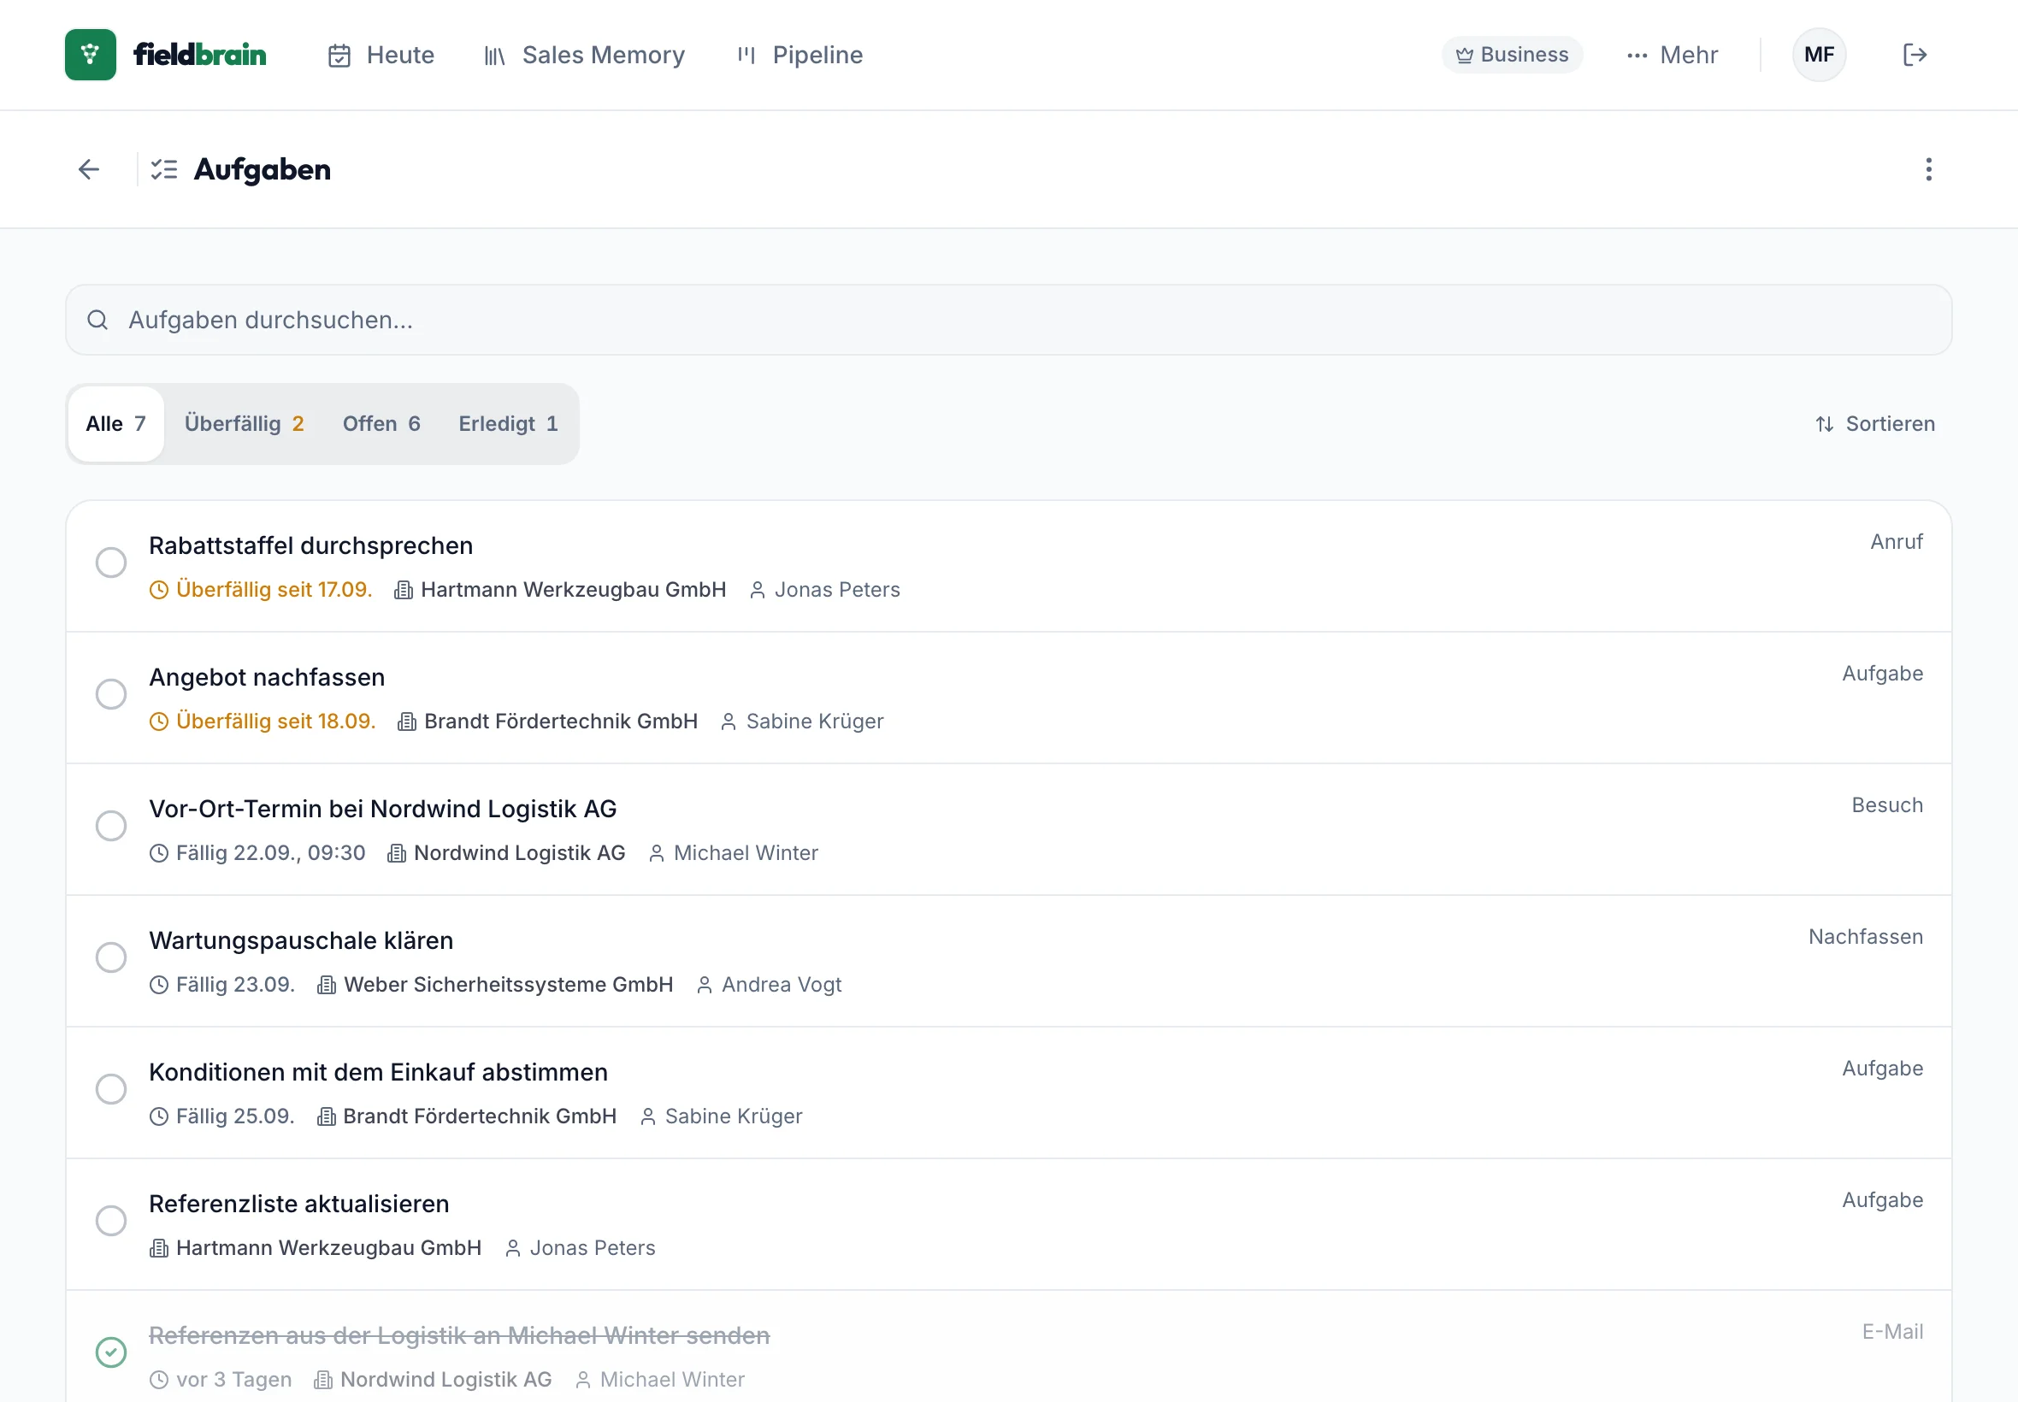Go to Pipeline view
This screenshot has width=2018, height=1402.
click(x=800, y=55)
